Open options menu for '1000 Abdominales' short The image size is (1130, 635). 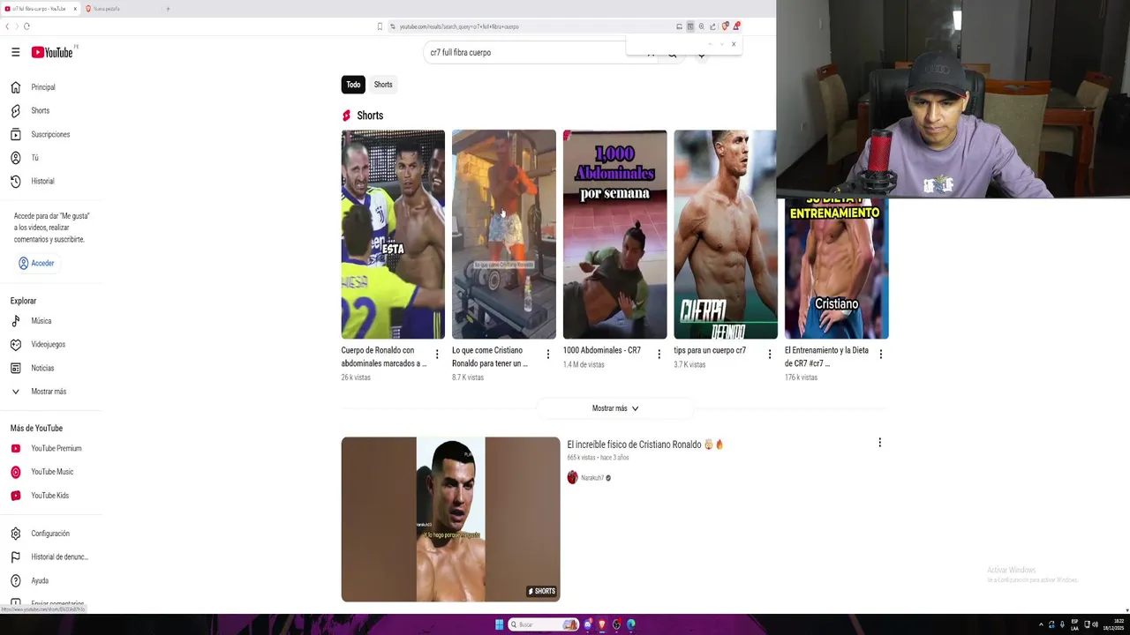pyautogui.click(x=659, y=355)
